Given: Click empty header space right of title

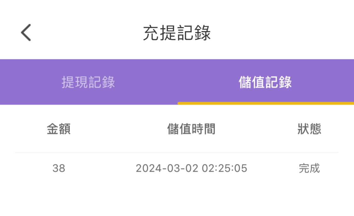Looking at the screenshot, I should tap(283, 33).
